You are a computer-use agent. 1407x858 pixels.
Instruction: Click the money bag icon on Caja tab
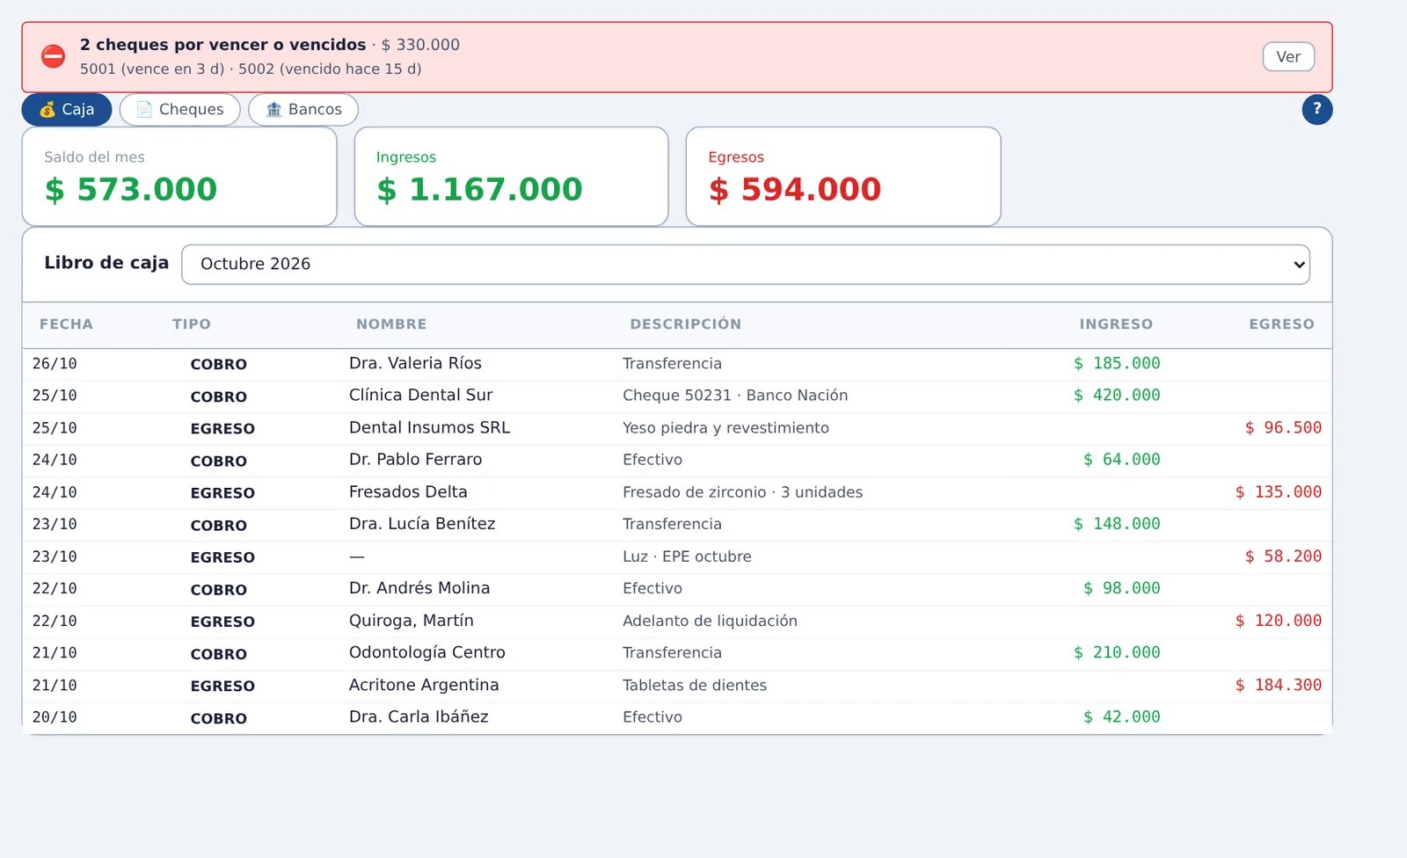click(x=47, y=110)
